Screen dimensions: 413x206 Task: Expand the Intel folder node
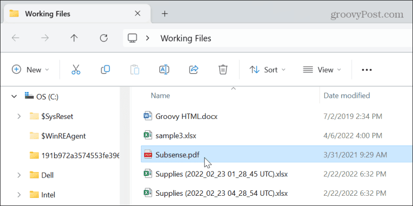pos(19,194)
